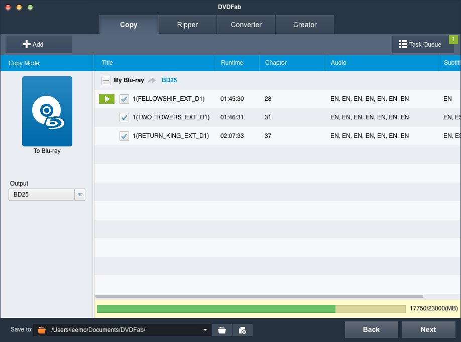This screenshot has height=342, width=461.
Task: Switch to the Copy tab
Action: point(129,25)
